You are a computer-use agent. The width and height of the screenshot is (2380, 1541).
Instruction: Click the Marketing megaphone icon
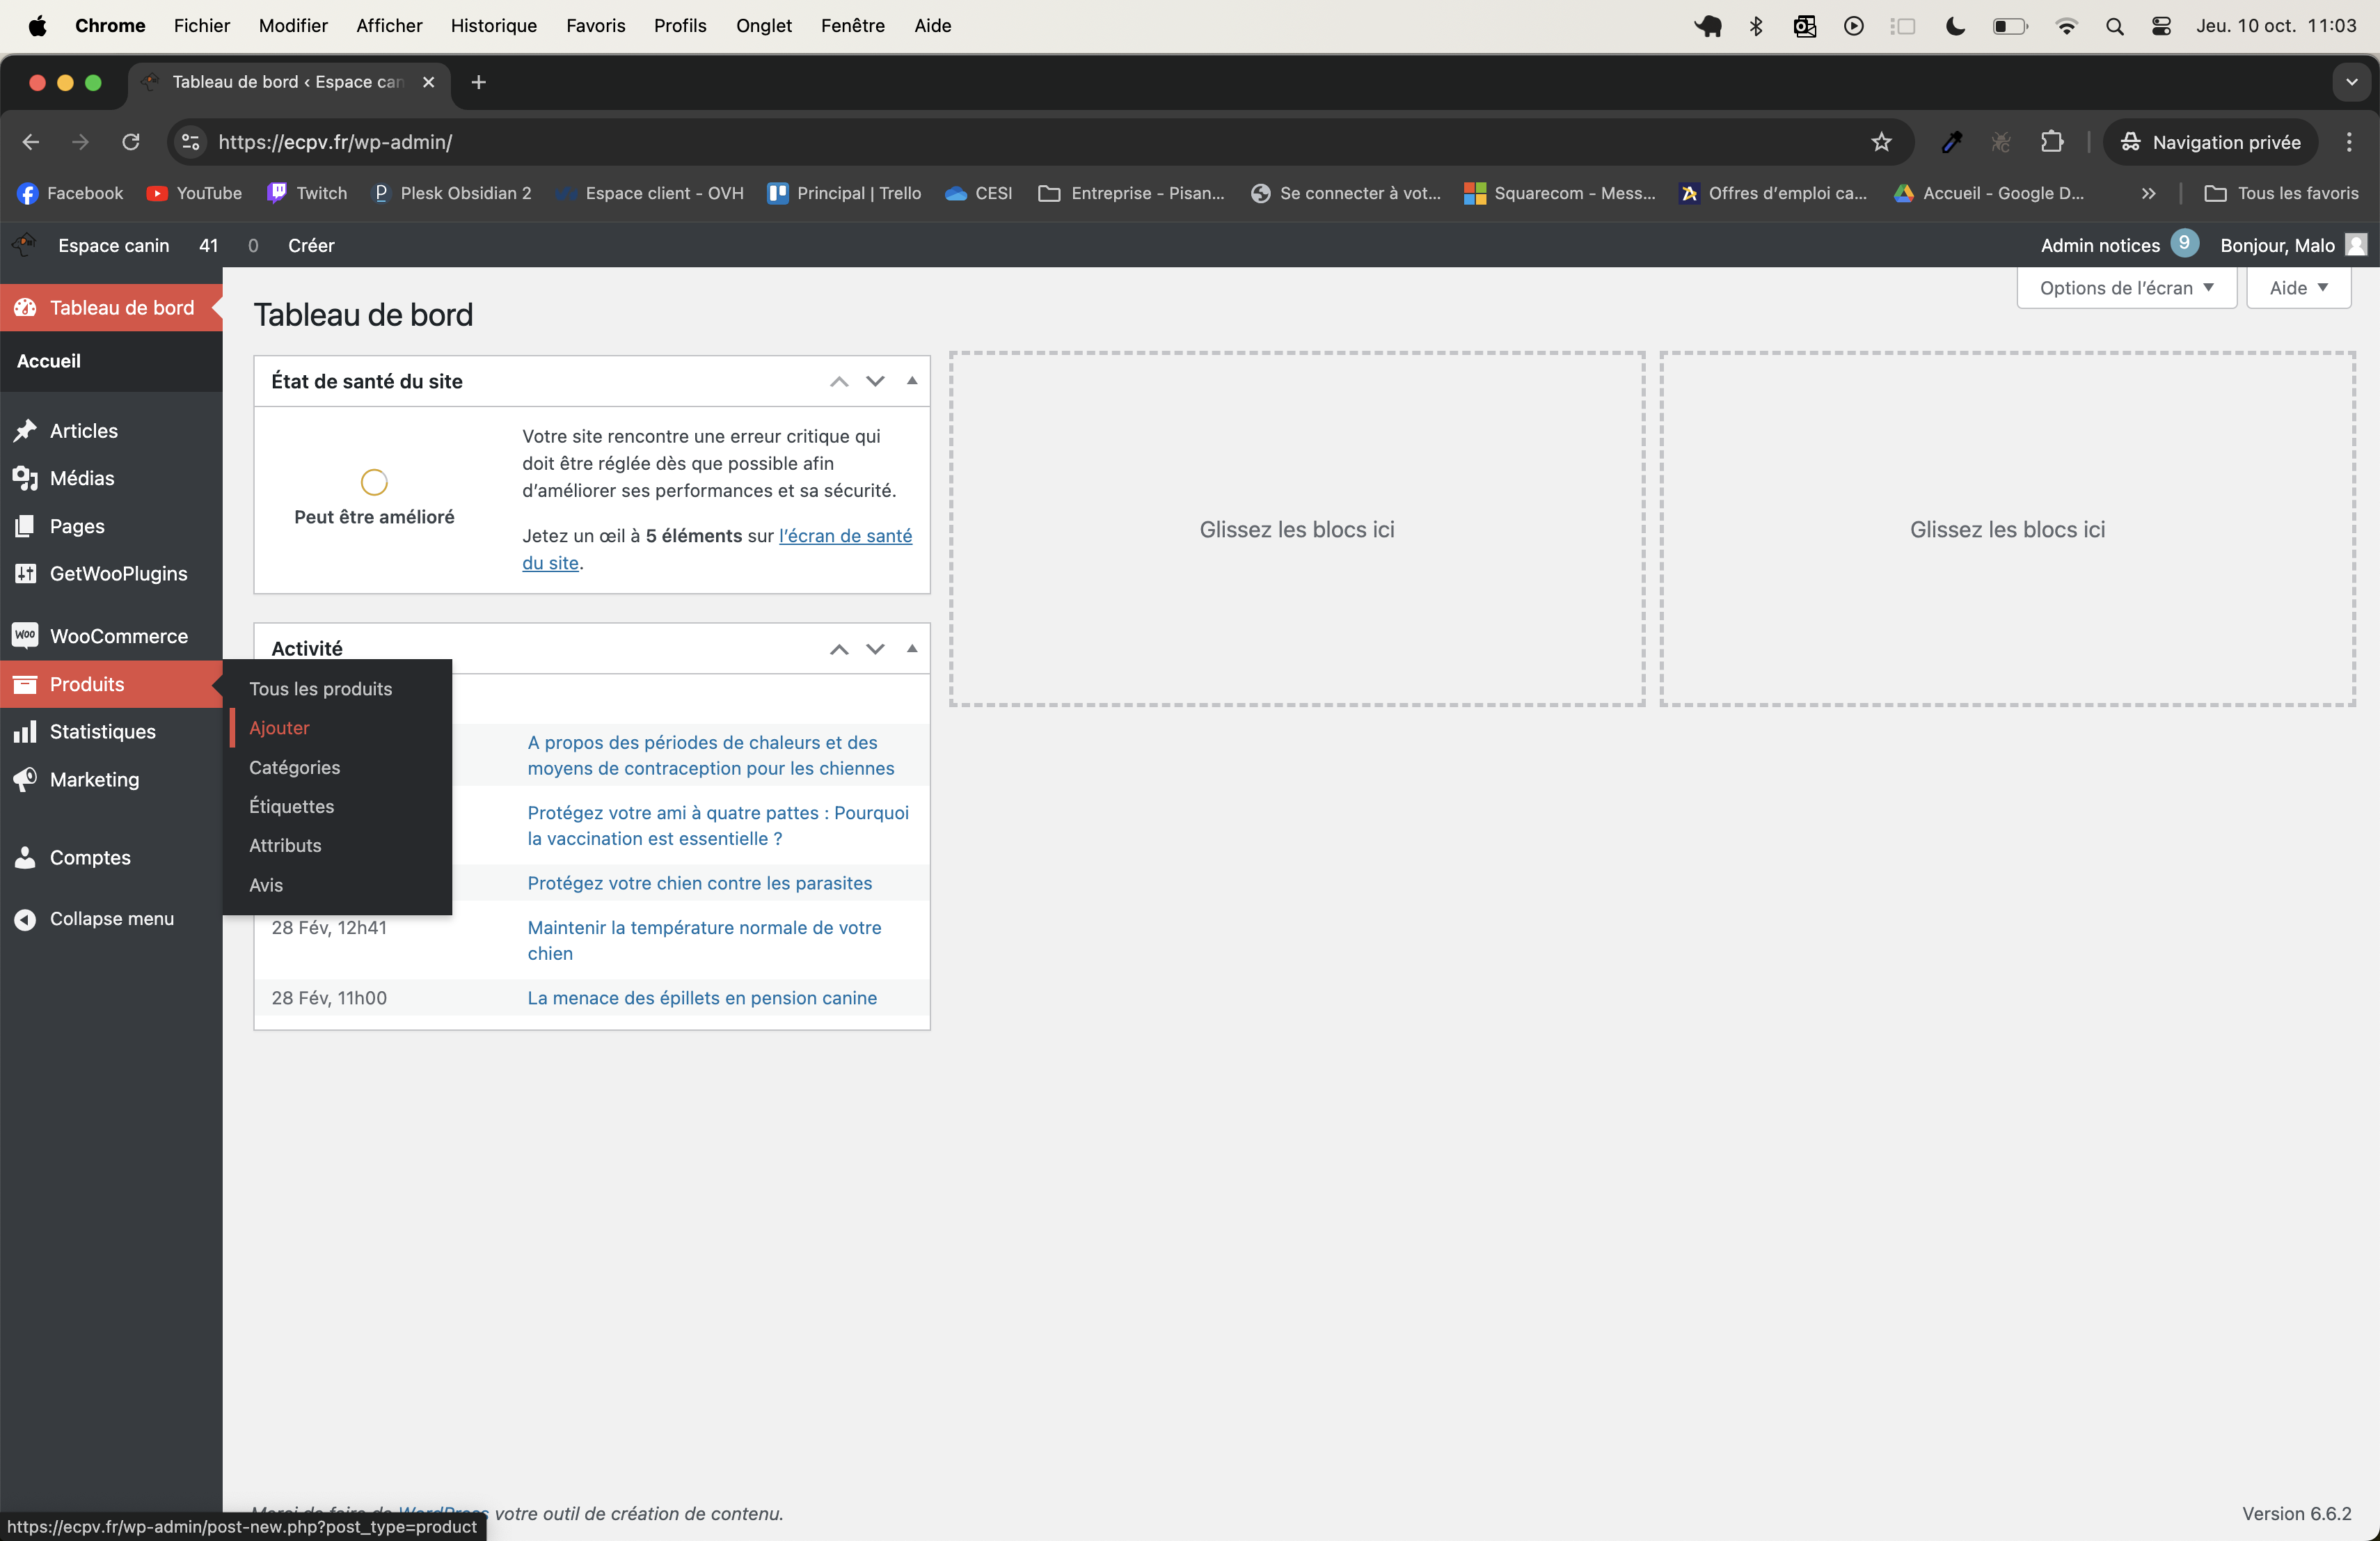pos(25,779)
